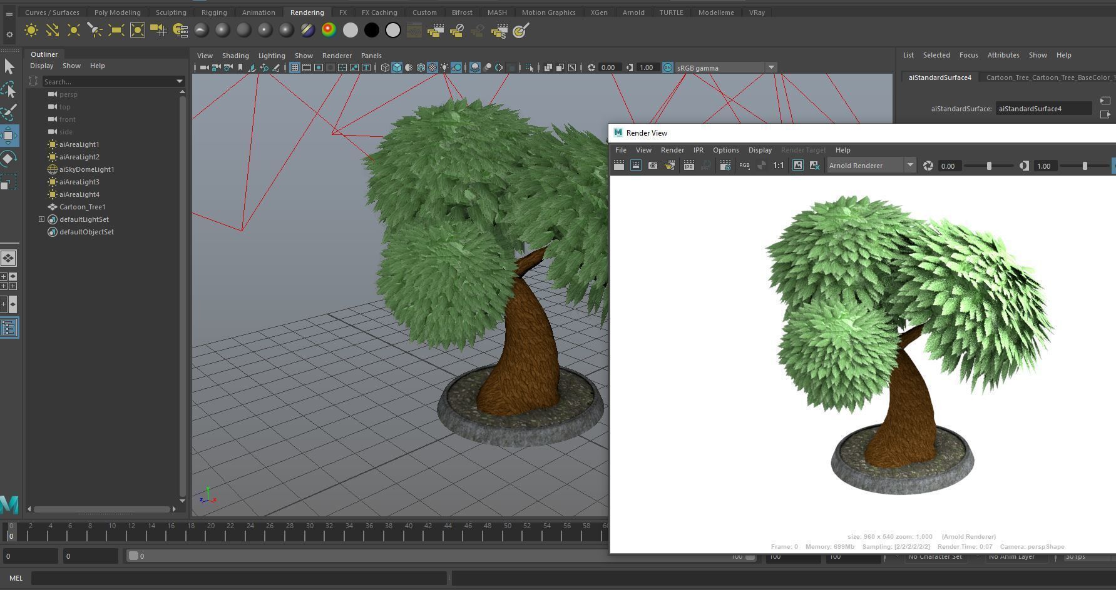Create an ambient light from shelf
This screenshot has width=1116, height=590.
[x=31, y=30]
